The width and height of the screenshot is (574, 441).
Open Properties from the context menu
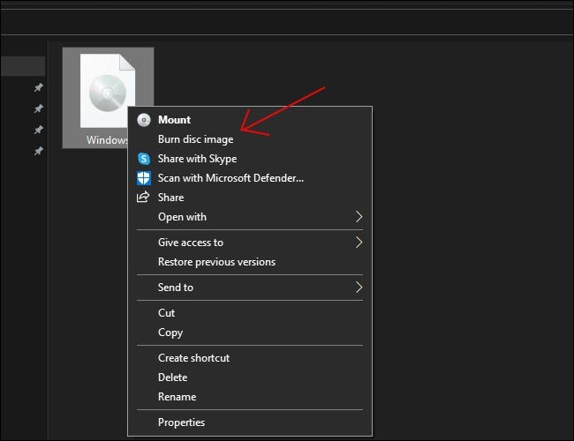pyautogui.click(x=181, y=422)
